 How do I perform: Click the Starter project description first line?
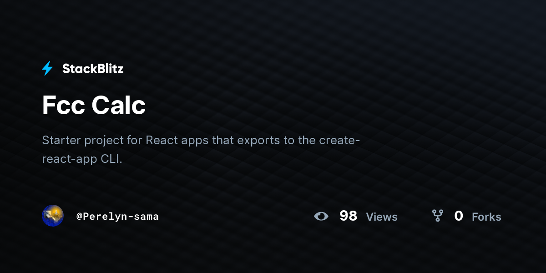(201, 140)
